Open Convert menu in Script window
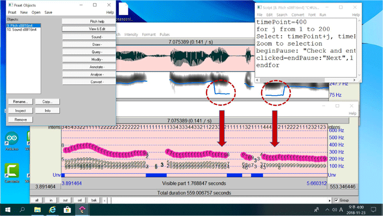 297,15
